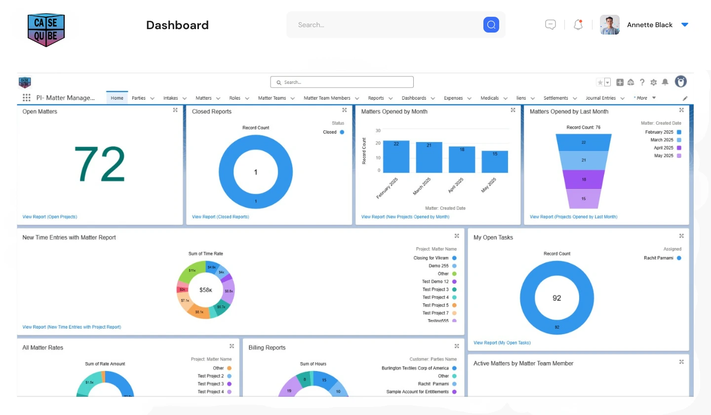Expand the Annette Black account dropdown
The width and height of the screenshot is (711, 415).
685,25
